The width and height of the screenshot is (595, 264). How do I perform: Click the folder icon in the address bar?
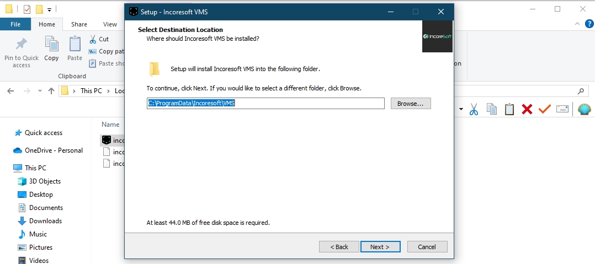click(65, 91)
